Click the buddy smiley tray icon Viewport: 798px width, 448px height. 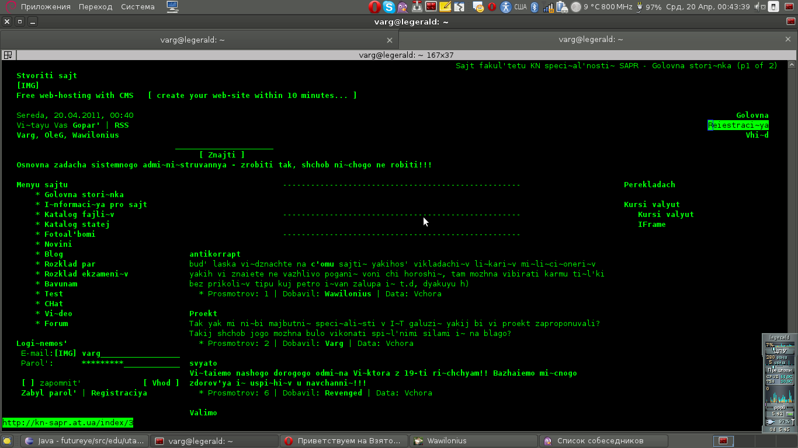(x=479, y=7)
